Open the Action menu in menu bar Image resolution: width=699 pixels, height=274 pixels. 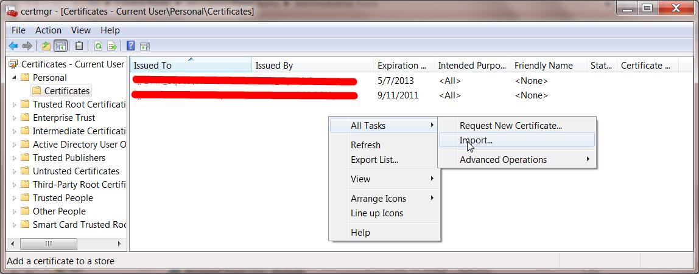tap(48, 30)
